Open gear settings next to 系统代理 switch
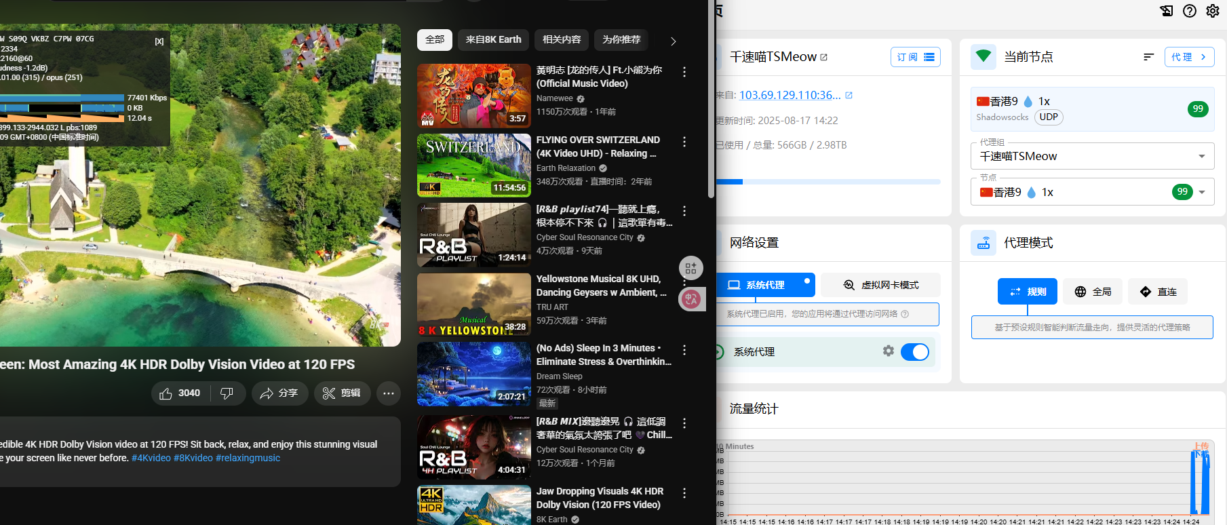Image resolution: width=1227 pixels, height=525 pixels. [889, 351]
